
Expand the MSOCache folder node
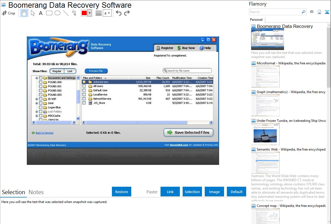(37, 116)
